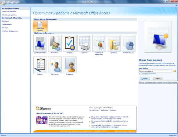Select Деловые category in sidebar

pos(6,21)
